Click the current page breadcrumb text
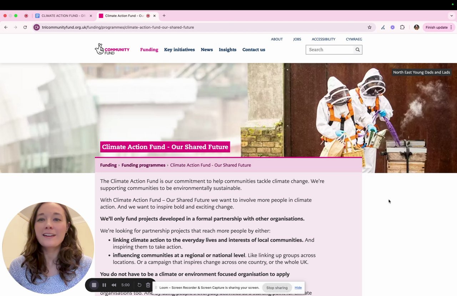This screenshot has height=296, width=457. point(210,165)
